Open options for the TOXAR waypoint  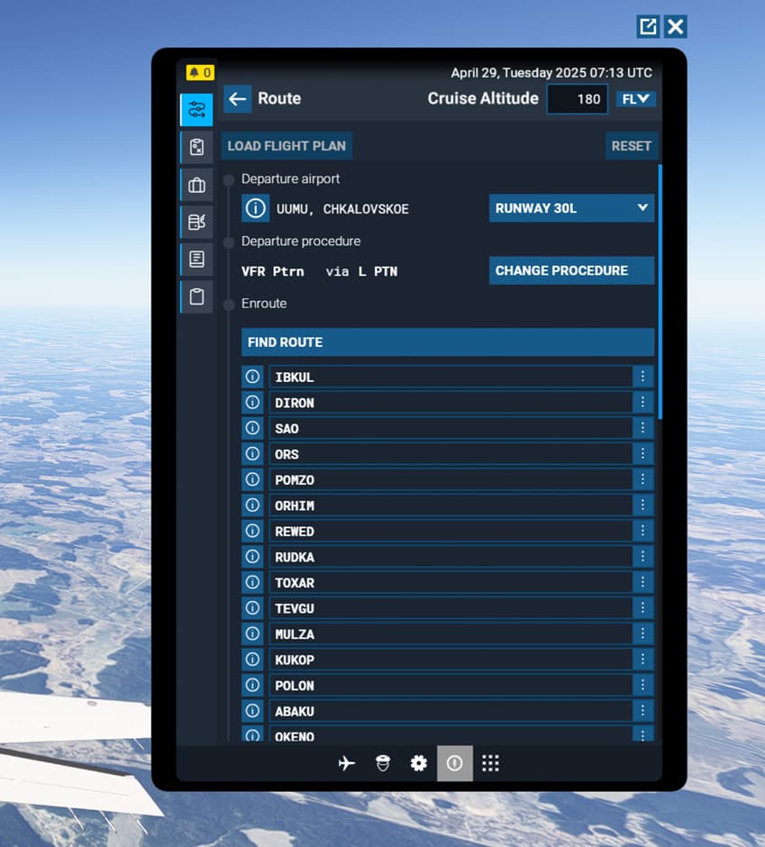tap(642, 582)
